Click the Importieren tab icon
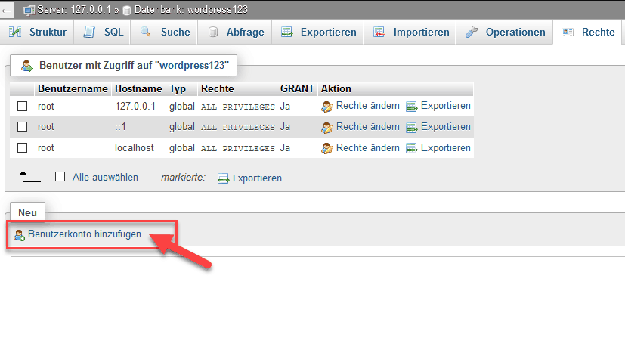Image resolution: width=625 pixels, height=356 pixels. [x=379, y=33]
